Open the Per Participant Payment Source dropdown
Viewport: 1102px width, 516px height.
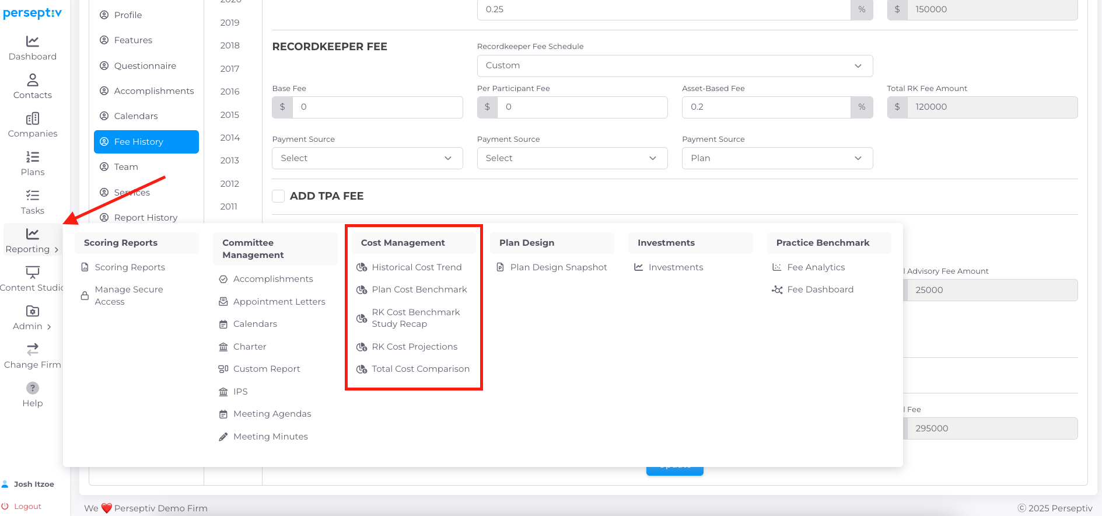(572, 158)
